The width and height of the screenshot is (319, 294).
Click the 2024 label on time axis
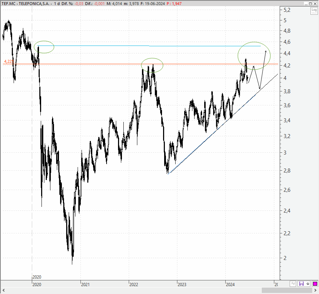pos(230,284)
